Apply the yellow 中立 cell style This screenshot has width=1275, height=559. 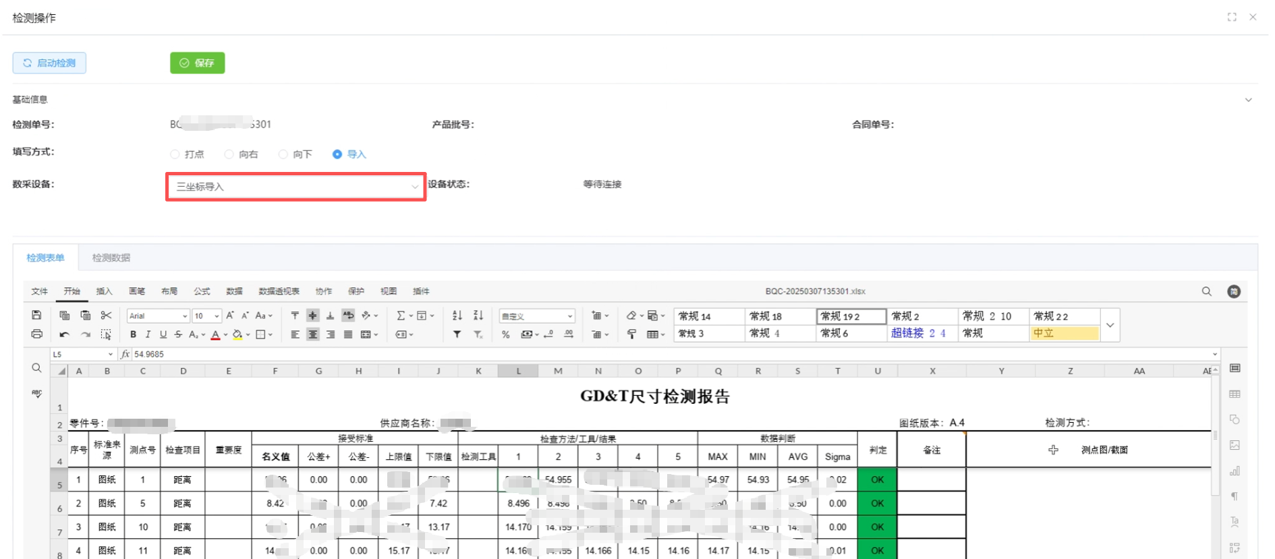click(x=1065, y=333)
